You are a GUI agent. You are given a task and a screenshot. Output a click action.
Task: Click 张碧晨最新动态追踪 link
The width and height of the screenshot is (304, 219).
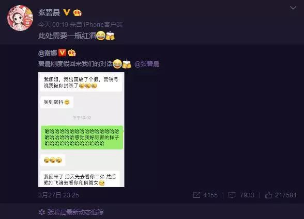point(75,212)
